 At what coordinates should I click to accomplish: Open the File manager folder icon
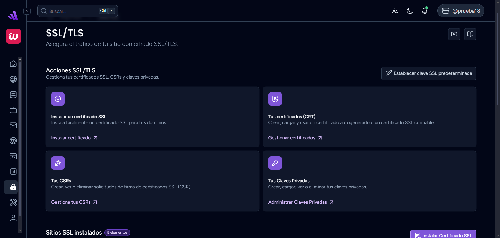pos(13,110)
